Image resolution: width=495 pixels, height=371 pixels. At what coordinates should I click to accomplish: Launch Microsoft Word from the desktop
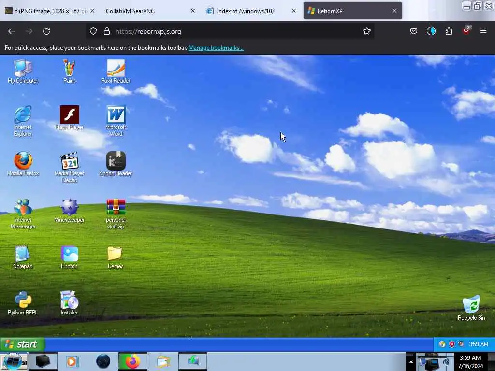[x=116, y=121]
